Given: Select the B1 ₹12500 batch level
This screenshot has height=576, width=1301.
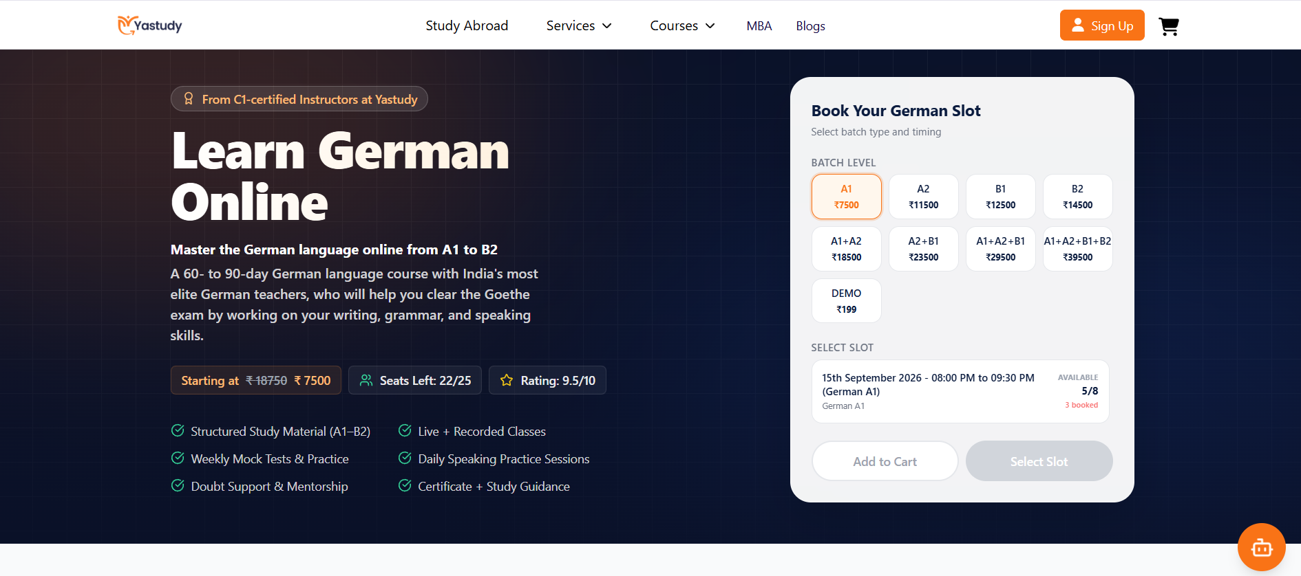Looking at the screenshot, I should pyautogui.click(x=1001, y=197).
